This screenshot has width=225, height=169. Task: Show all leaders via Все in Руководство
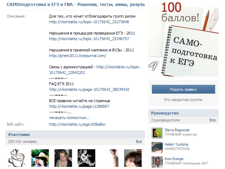coord(212,120)
